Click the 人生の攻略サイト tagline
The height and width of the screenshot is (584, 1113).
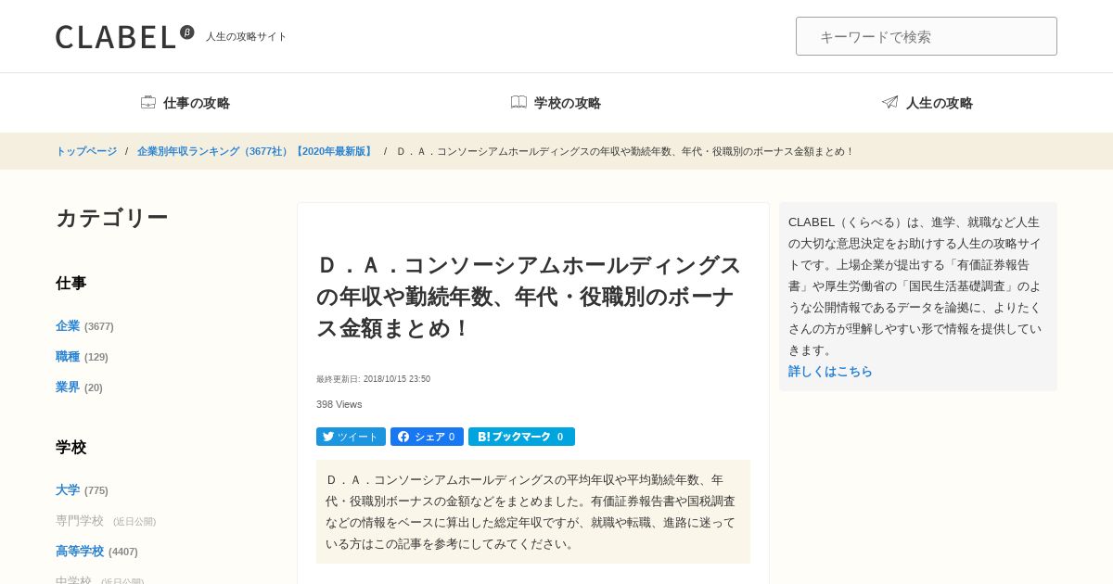pos(247,37)
